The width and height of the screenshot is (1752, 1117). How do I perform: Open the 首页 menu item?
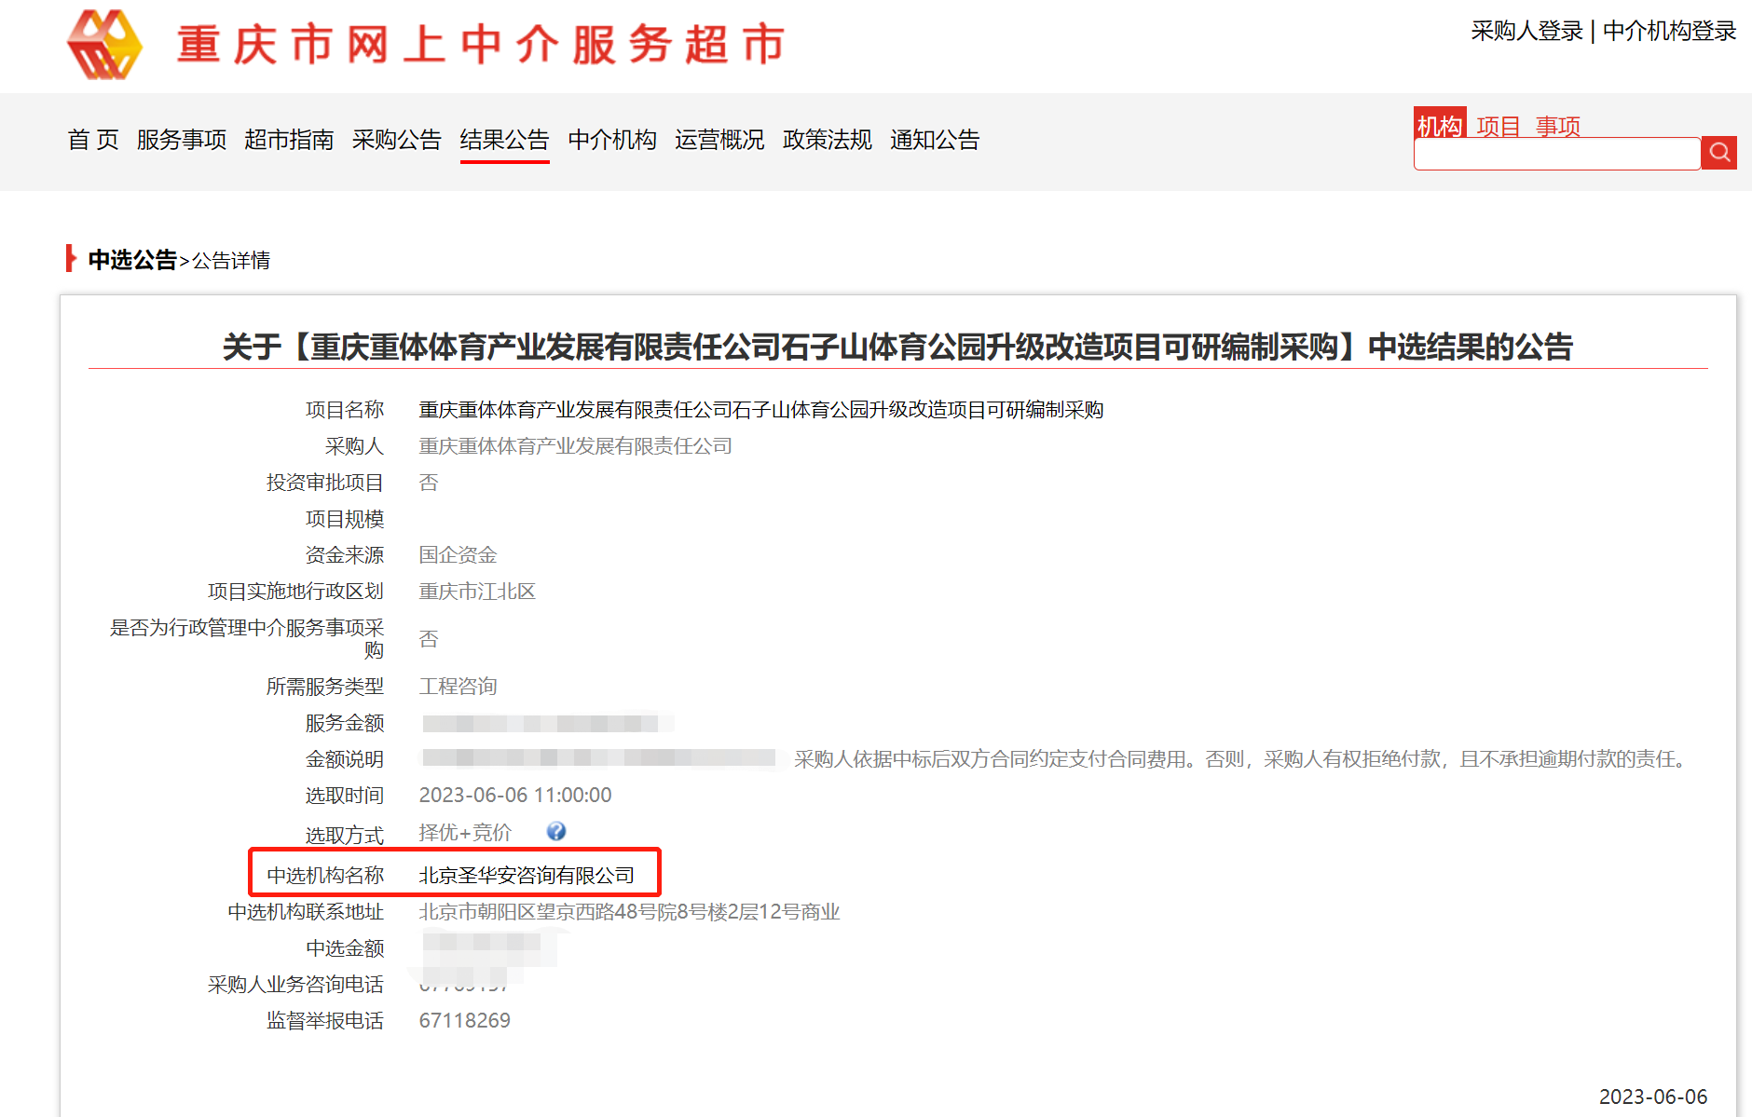pos(93,140)
